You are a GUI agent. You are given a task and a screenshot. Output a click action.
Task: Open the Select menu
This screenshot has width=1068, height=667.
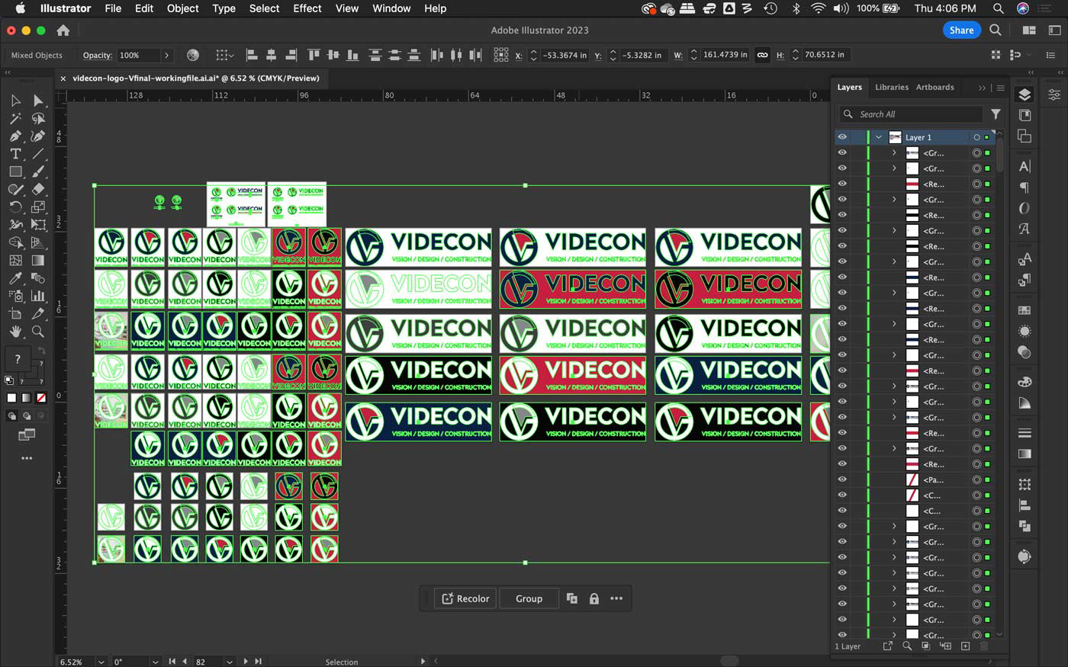264,8
